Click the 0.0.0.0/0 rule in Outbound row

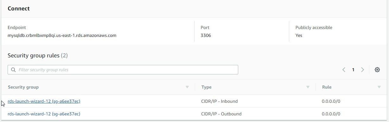[x=331, y=114]
